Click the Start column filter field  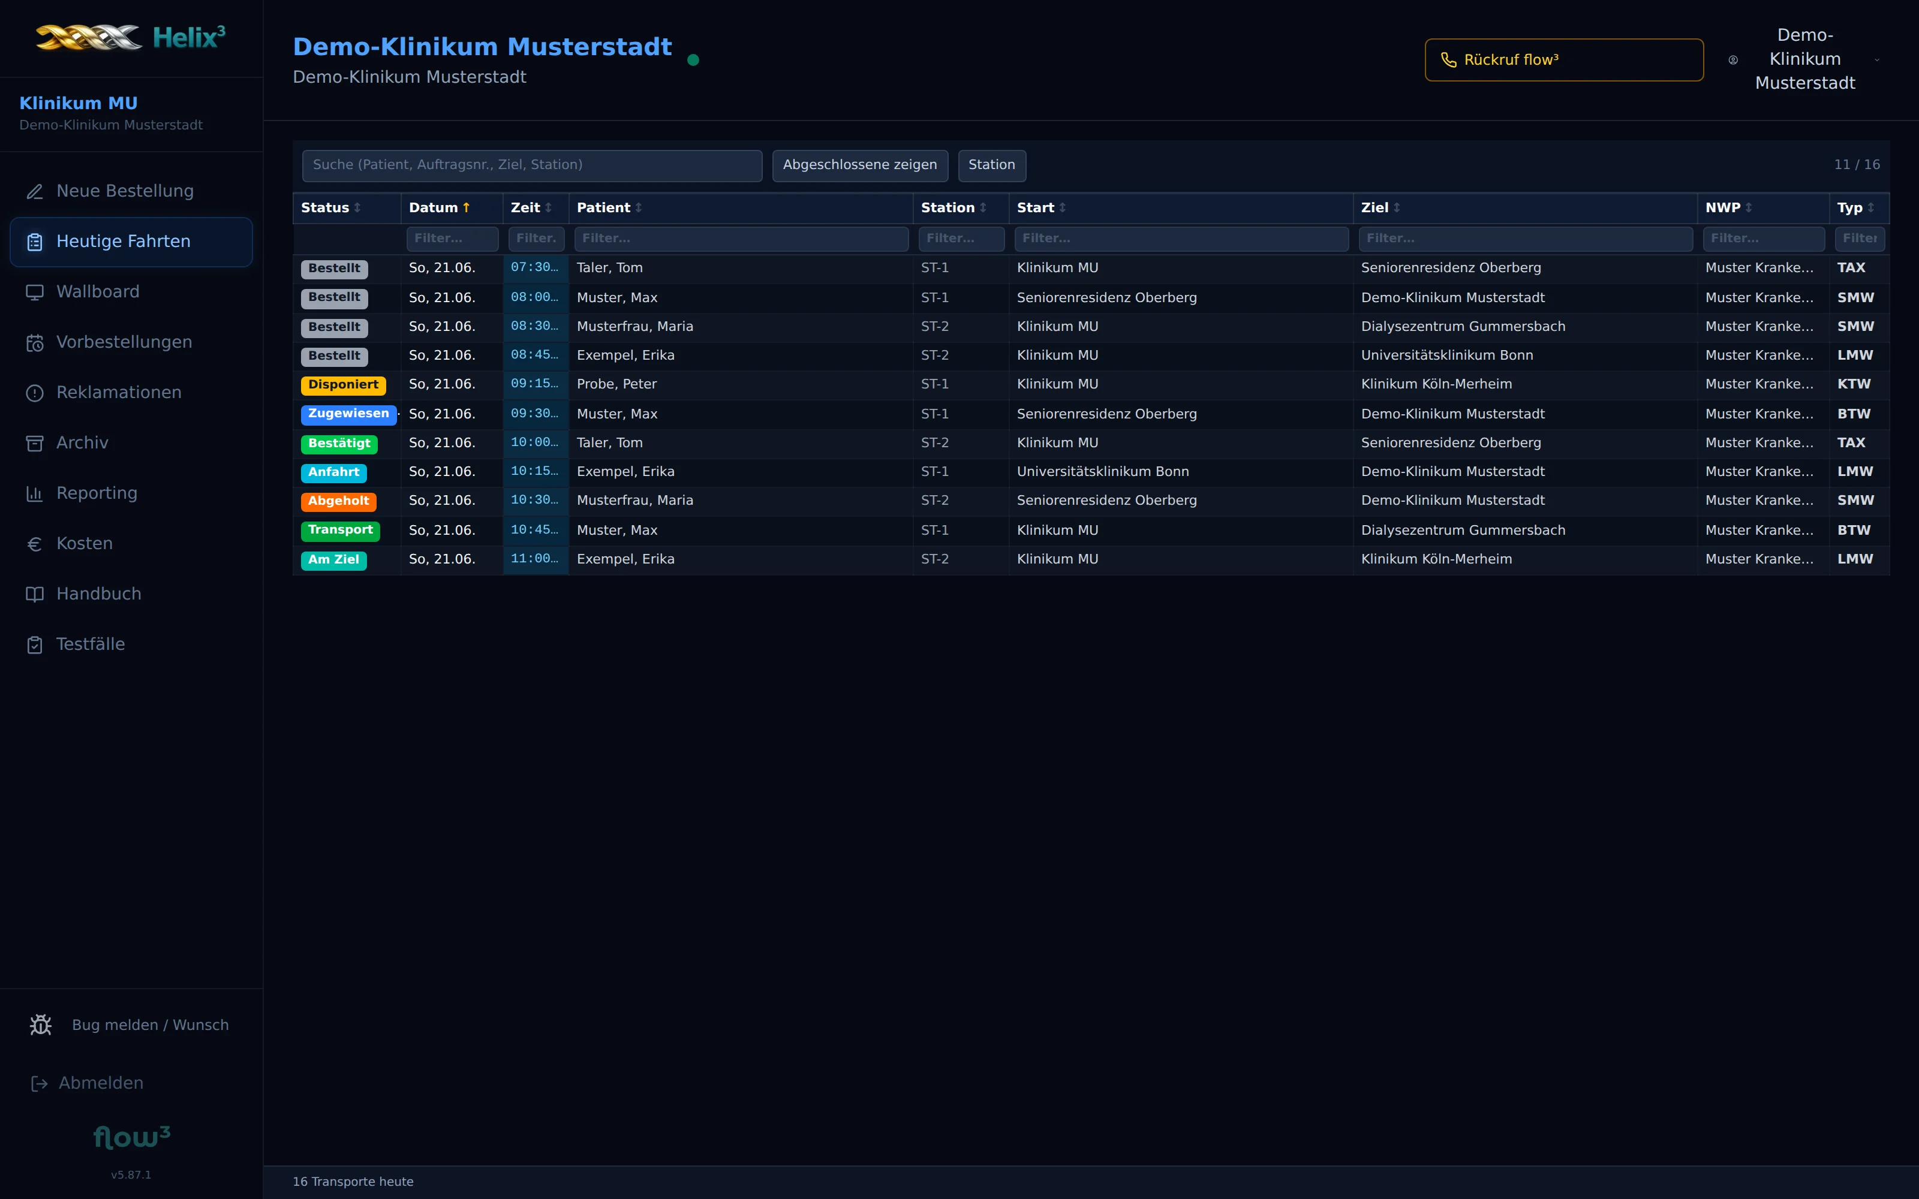click(1181, 239)
